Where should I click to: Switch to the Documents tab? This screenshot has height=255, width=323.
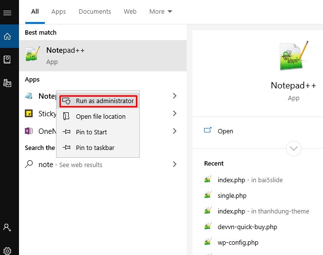95,11
